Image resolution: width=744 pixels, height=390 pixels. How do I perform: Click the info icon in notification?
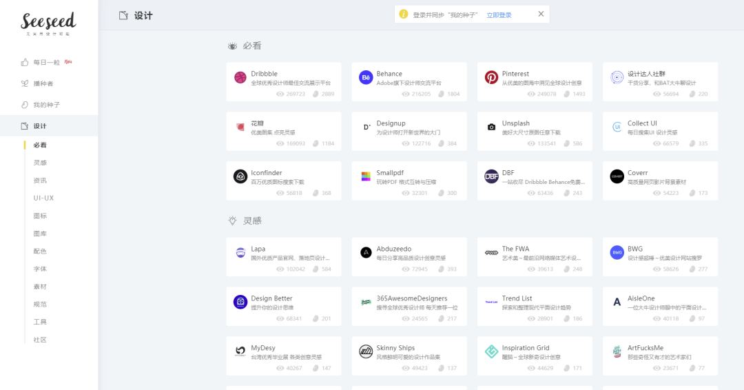click(x=403, y=14)
